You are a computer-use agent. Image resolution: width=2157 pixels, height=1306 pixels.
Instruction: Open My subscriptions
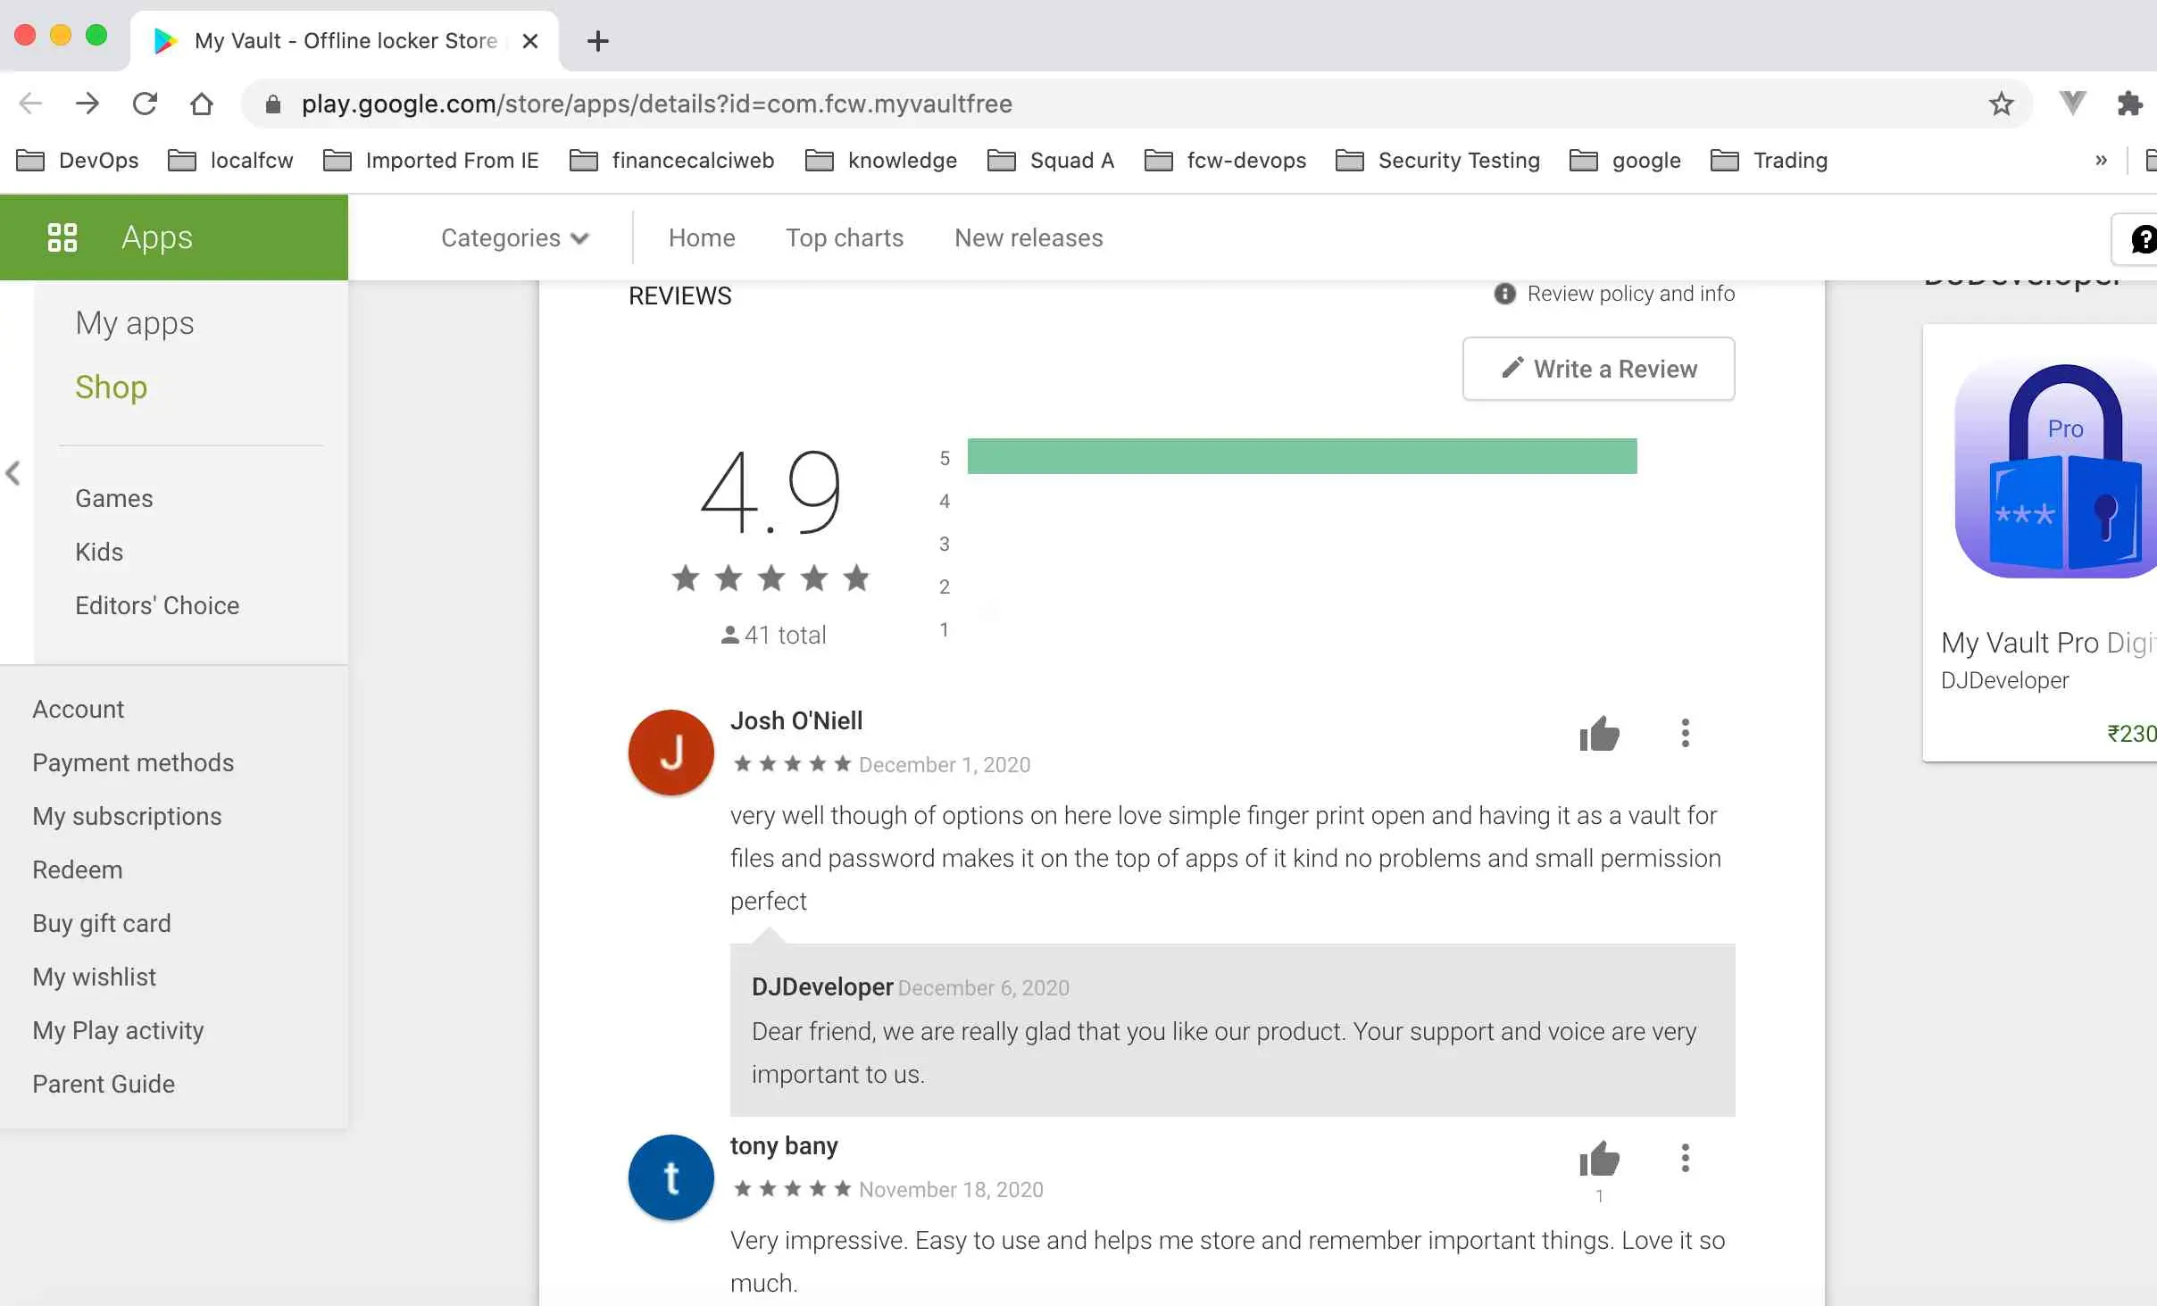pyautogui.click(x=127, y=816)
